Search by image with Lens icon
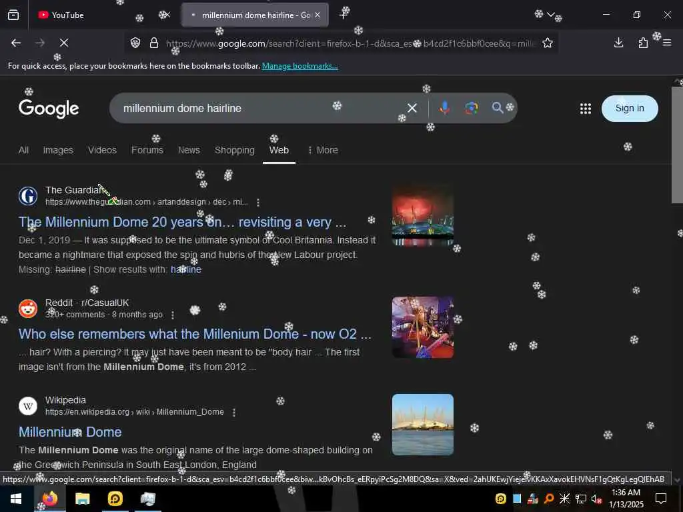The height and width of the screenshot is (512, 683). coord(472,108)
